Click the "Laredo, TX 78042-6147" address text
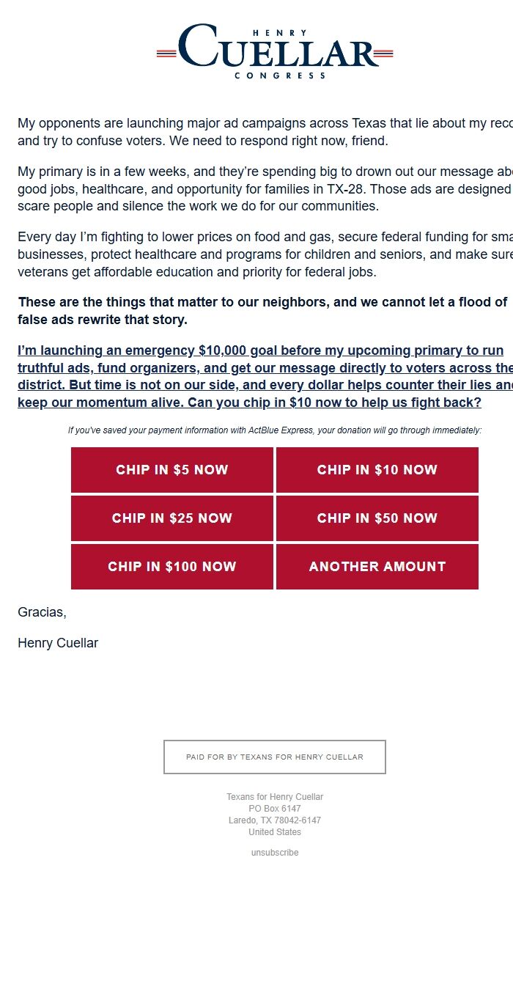513x992 pixels. tap(274, 820)
